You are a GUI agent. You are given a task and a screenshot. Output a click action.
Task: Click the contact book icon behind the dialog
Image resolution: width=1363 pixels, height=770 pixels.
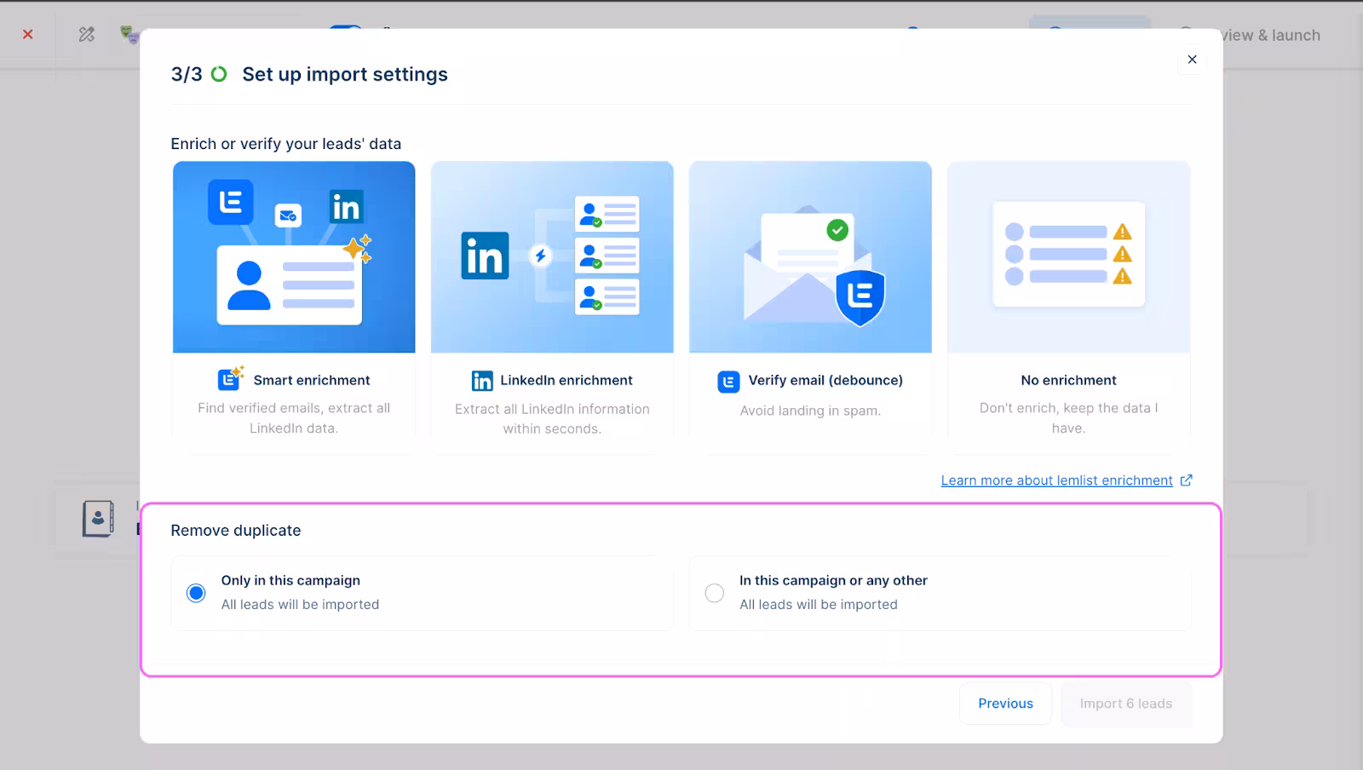pos(98,518)
